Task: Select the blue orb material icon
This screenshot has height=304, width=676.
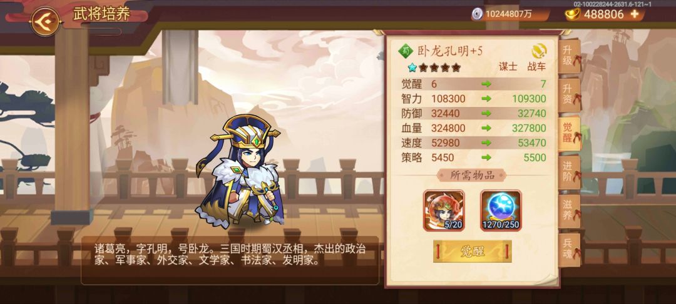Action: click(x=501, y=211)
